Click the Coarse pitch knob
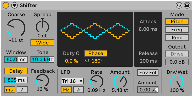The height and width of the screenshot is (97, 193). [16, 28]
